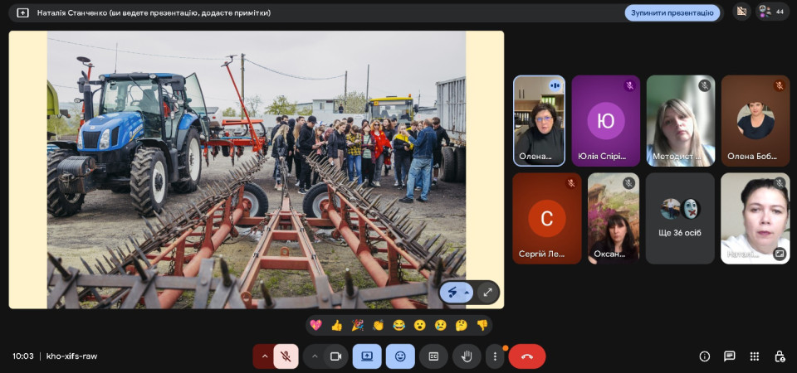797x373 pixels.
Task: Open the 44 participants list
Action: [x=772, y=12]
